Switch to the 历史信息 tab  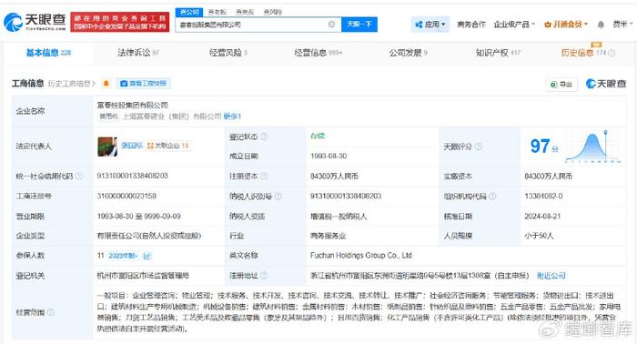[x=583, y=53]
